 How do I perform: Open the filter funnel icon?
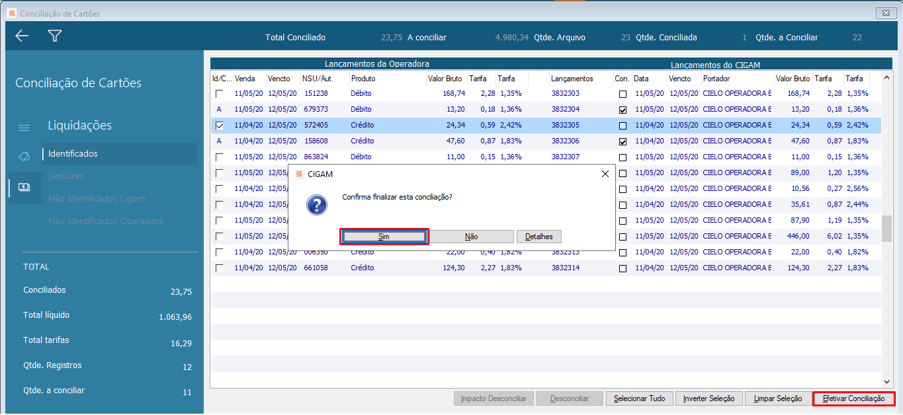(55, 36)
